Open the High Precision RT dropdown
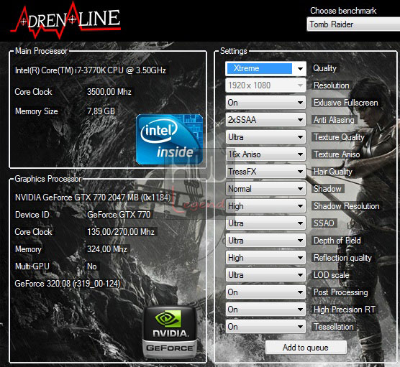 265,310
